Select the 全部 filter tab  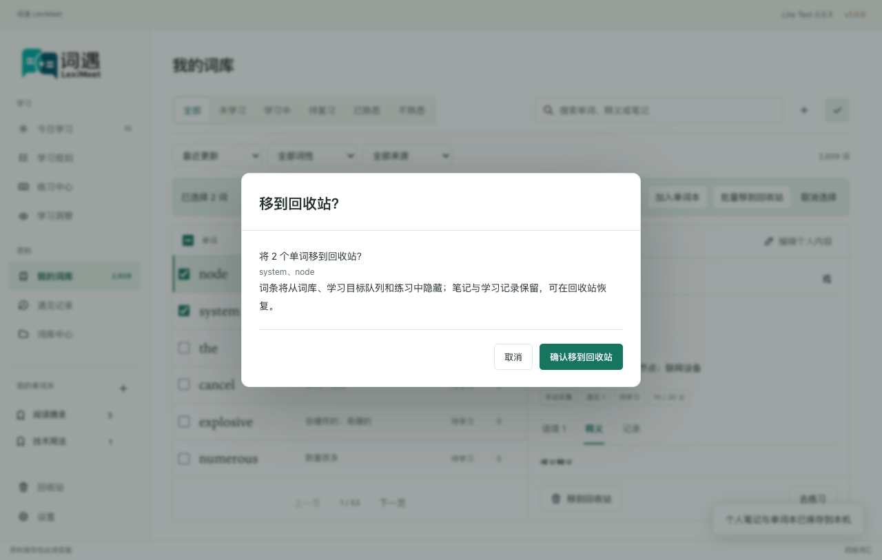pos(193,110)
